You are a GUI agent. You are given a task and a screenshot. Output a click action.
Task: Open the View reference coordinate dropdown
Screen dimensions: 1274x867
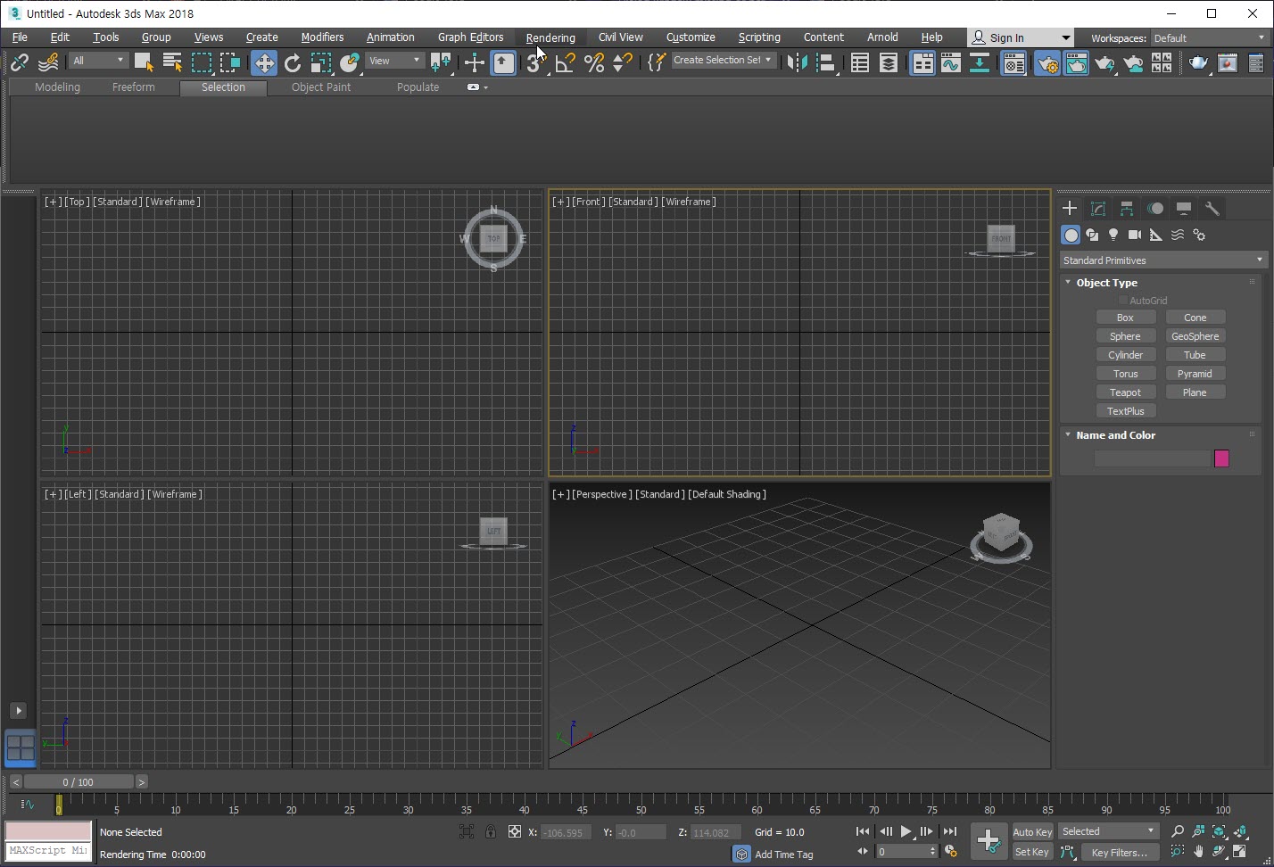(x=394, y=61)
